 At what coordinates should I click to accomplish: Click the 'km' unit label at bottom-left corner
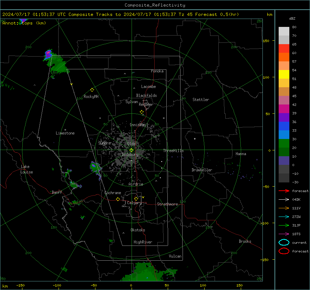5,286
